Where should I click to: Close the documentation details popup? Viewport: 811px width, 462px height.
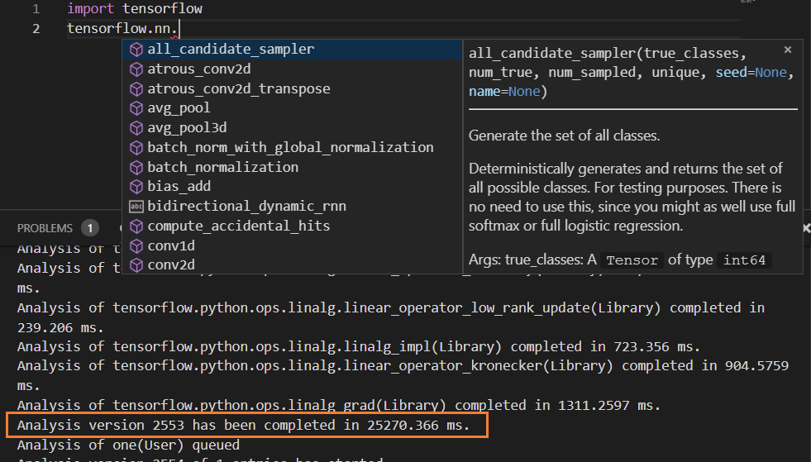coord(788,50)
